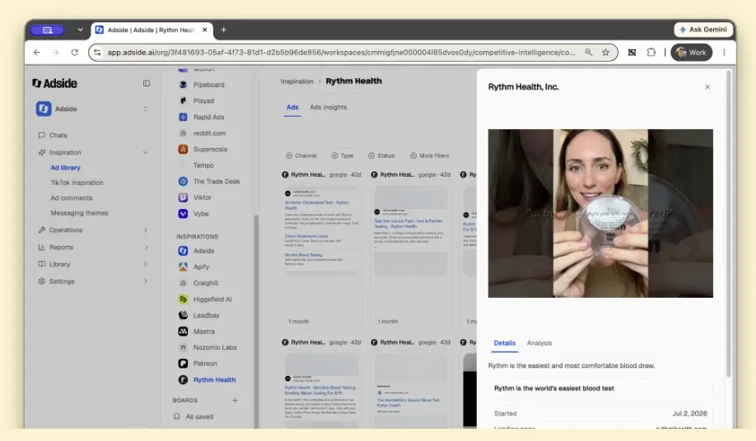Screen dimensions: 756x441
Task: Go to Inspiration breadcrumb
Action: pos(297,81)
